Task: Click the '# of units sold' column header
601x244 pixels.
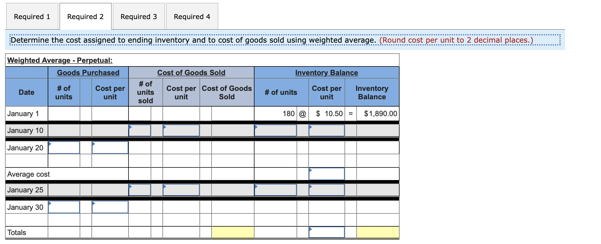Action: 145,92
